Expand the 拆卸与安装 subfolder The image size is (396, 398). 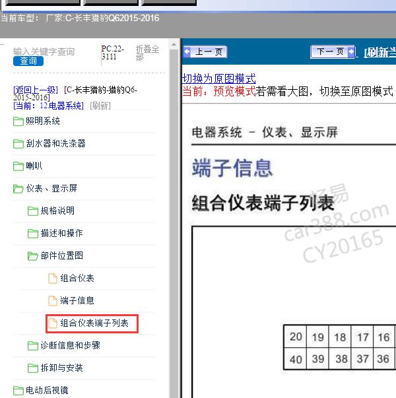[61, 368]
